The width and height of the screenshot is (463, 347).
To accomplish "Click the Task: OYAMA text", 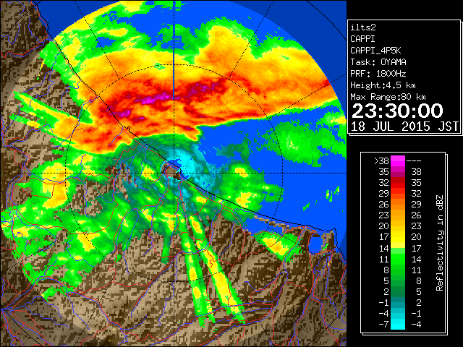I will [x=378, y=62].
